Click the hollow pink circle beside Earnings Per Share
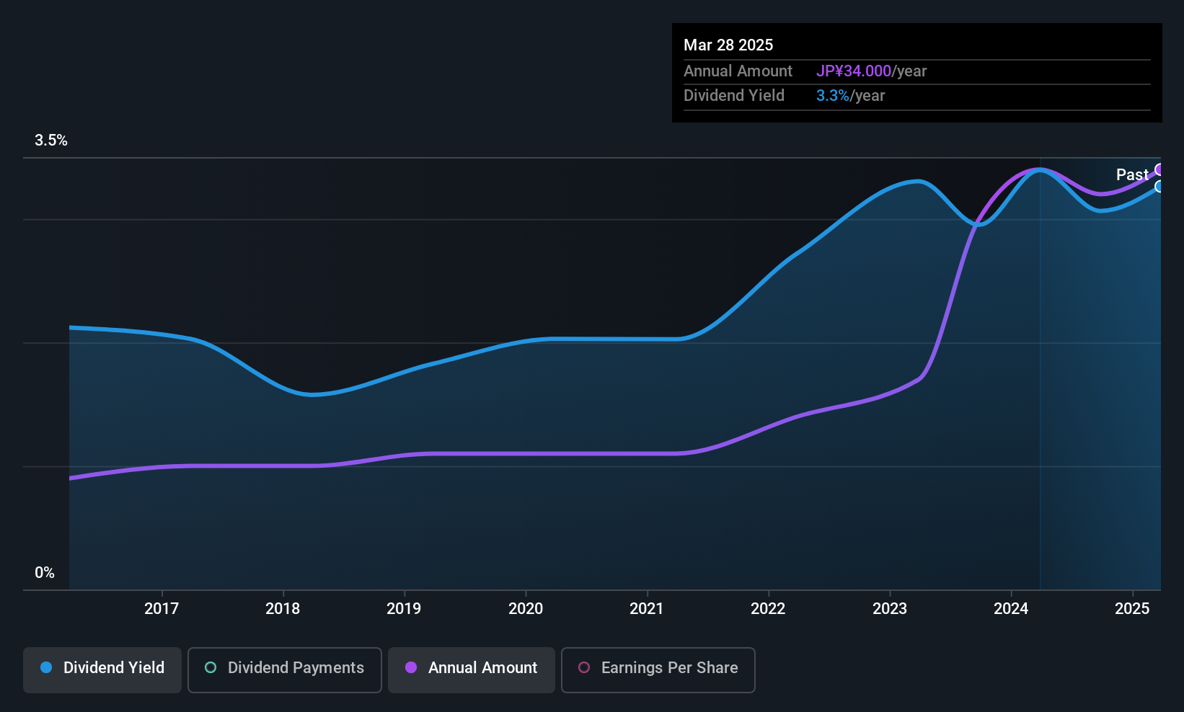Screen dimensions: 1184x712 [584, 668]
